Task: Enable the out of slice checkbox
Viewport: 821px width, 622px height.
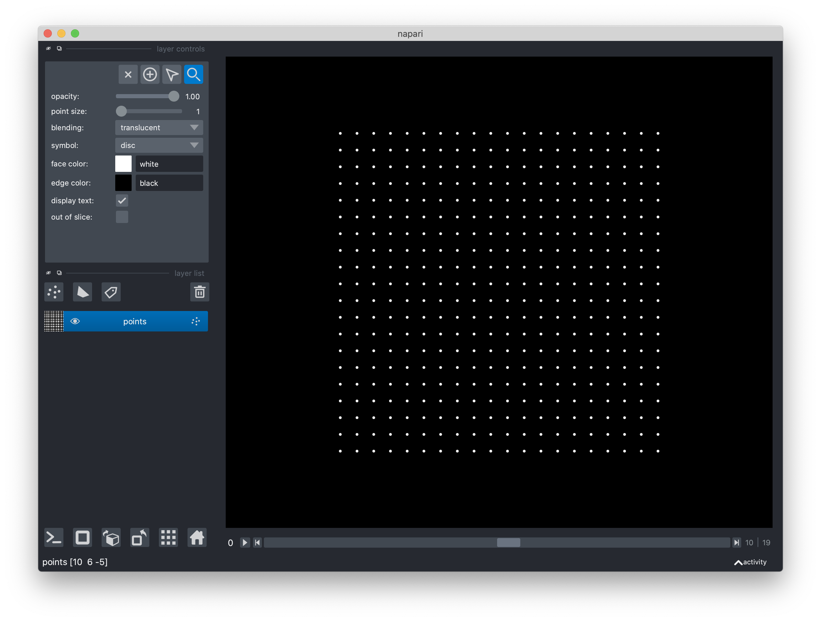Action: click(121, 217)
